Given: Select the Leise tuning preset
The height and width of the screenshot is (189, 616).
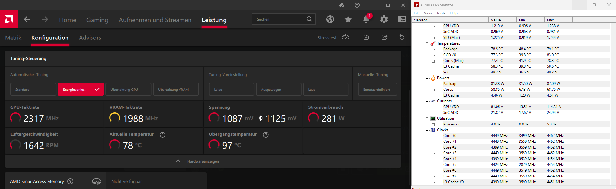Looking at the screenshot, I should tap(232, 89).
